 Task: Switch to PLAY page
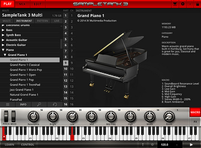click(x=8, y=4)
